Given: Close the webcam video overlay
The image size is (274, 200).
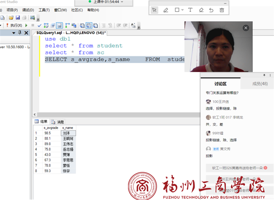Looking at the screenshot, I should point(246,28).
